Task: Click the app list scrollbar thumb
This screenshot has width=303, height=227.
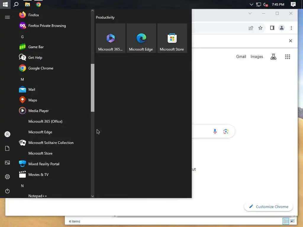Action: [93, 87]
